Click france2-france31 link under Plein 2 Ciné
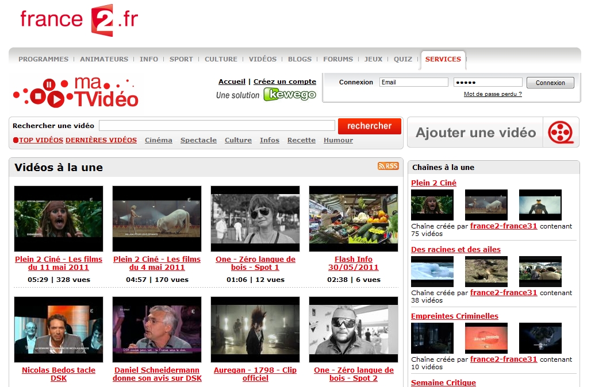This screenshot has width=591, height=387. click(504, 226)
